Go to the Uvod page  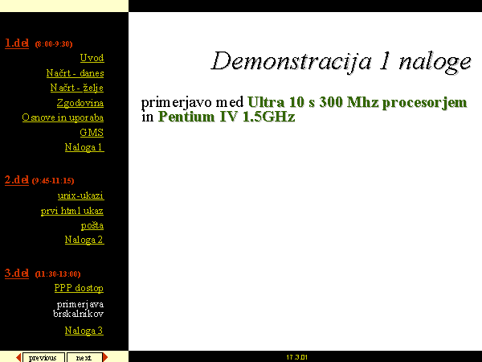pos(92,58)
